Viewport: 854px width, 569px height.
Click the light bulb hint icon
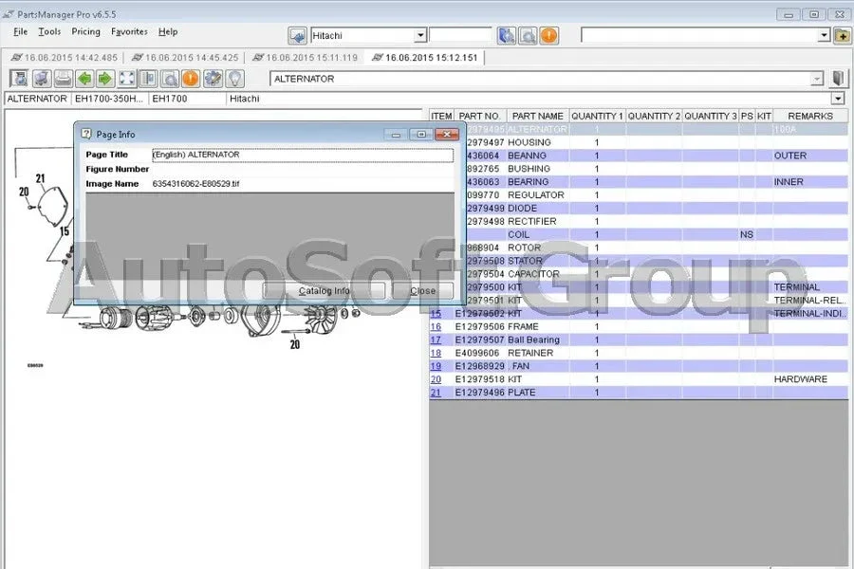click(x=234, y=79)
